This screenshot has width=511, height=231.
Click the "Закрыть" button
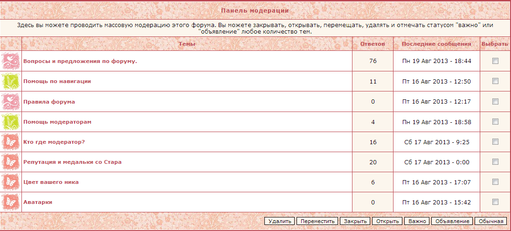coord(355,221)
